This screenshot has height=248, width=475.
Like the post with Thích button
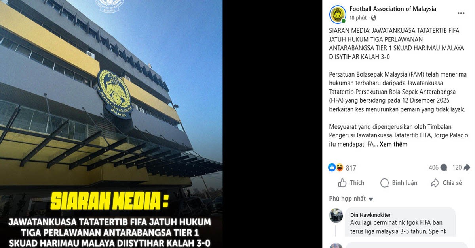(x=351, y=183)
